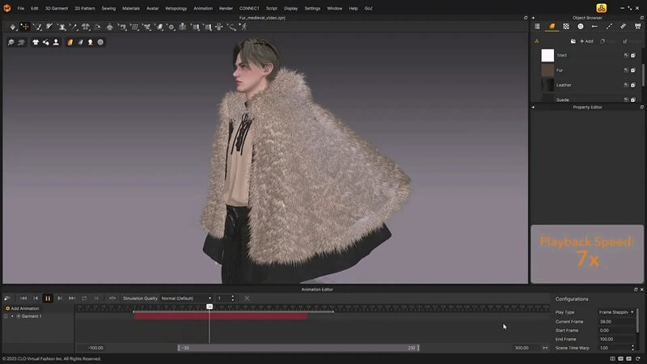Click the 1X playback speed button
This screenshot has width=647, height=364.
pyautogui.click(x=96, y=298)
